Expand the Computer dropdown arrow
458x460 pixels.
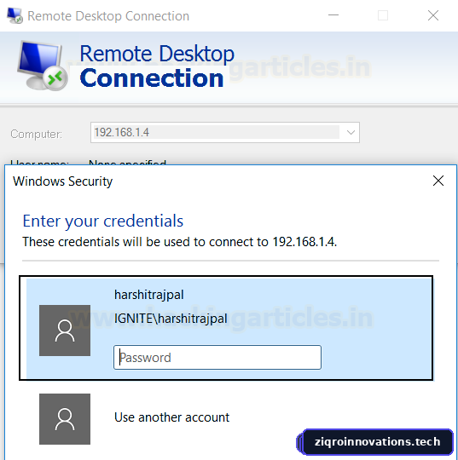click(x=351, y=133)
